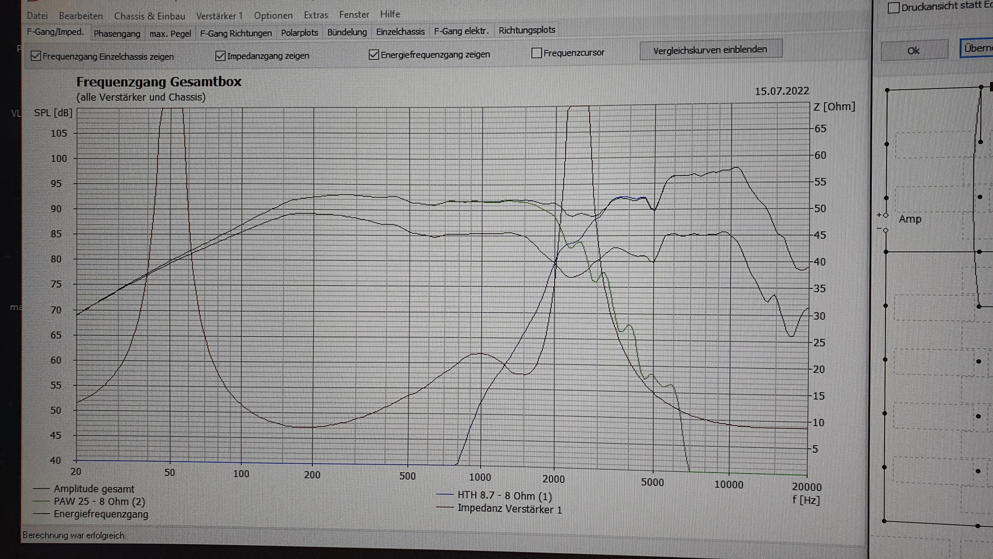Viewport: 993px width, 559px height.
Task: Open the Bündelung tab
Action: (347, 33)
